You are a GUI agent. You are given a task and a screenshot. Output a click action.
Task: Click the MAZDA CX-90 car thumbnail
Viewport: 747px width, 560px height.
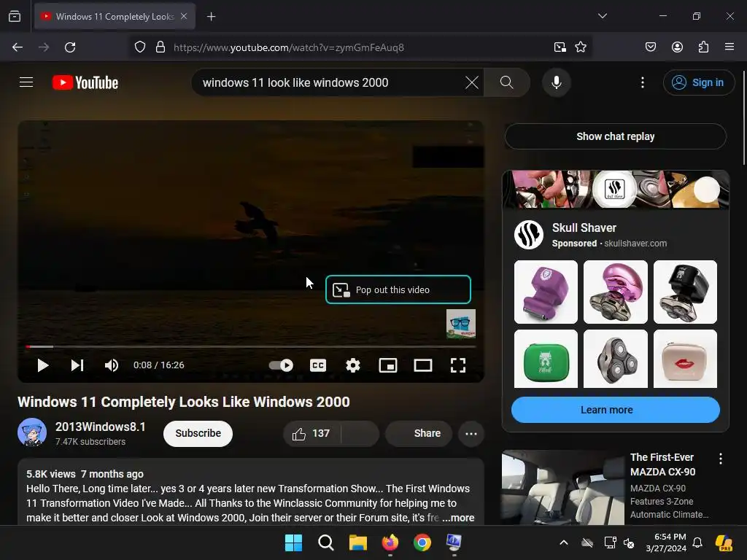tap(562, 488)
